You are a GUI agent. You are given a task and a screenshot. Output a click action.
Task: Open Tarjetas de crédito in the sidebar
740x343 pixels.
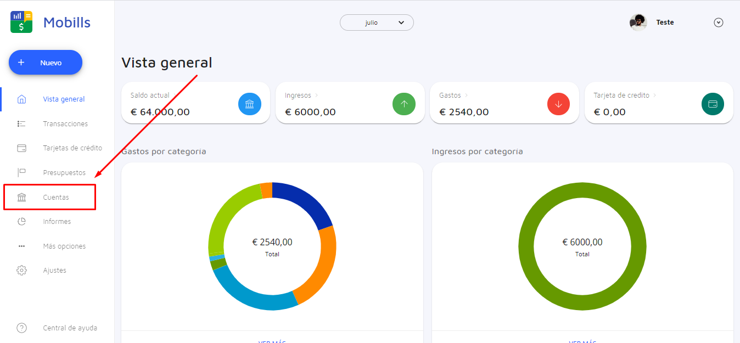pos(72,148)
